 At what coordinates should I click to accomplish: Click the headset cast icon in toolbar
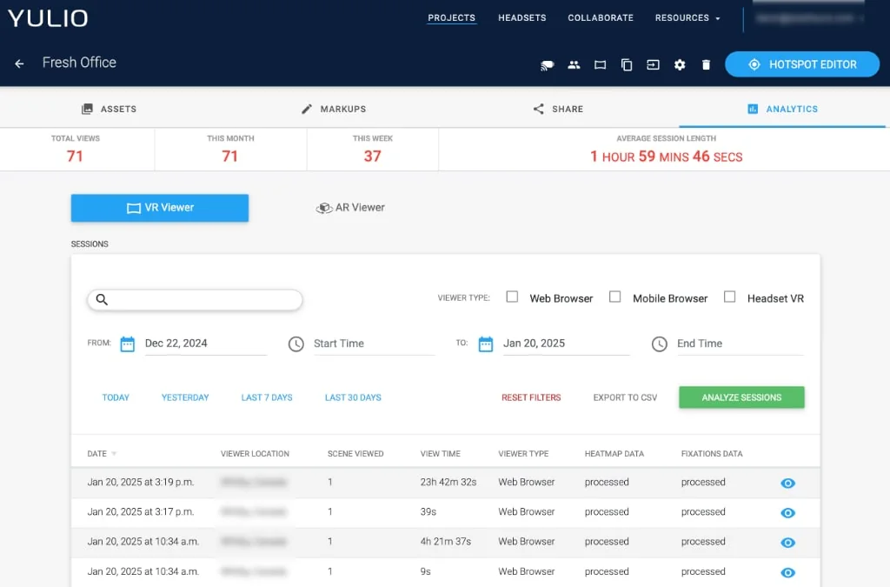(x=548, y=64)
